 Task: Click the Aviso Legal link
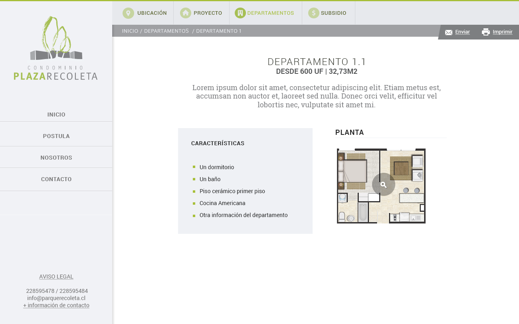click(x=56, y=277)
